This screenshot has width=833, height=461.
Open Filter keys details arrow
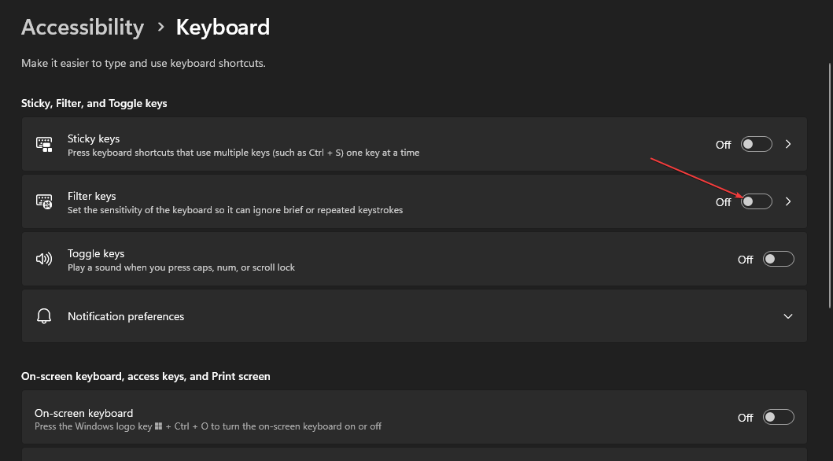click(x=788, y=201)
